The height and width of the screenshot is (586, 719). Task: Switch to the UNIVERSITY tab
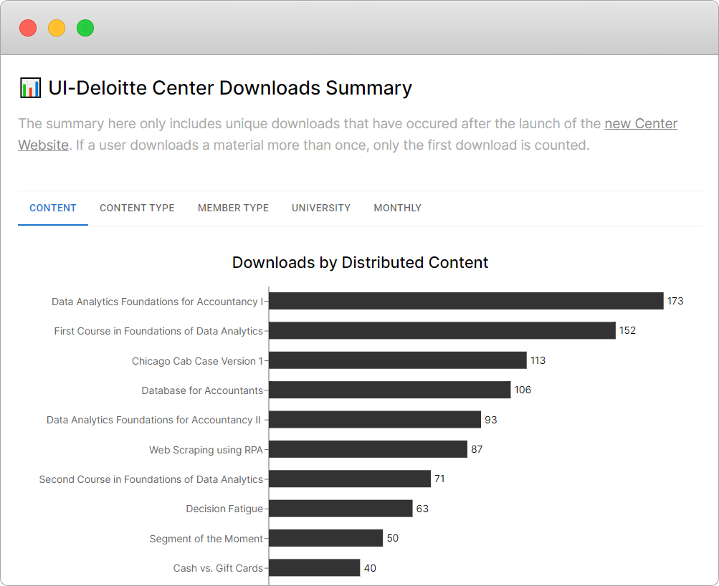[x=320, y=208]
